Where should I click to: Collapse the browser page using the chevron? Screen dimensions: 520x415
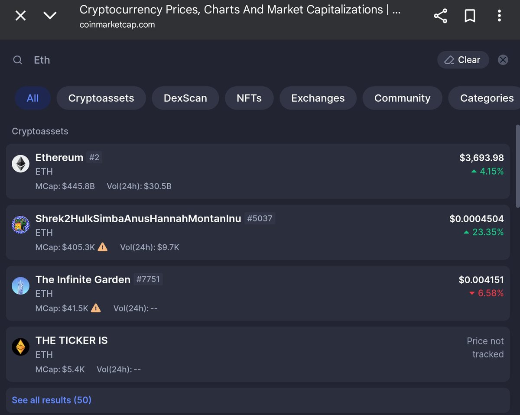coord(50,16)
